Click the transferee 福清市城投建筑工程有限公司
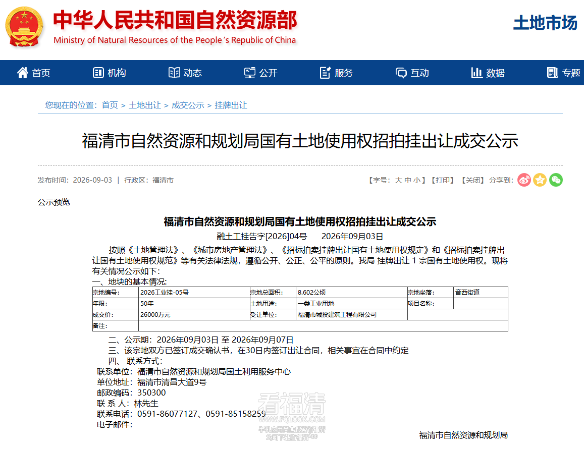Viewport: 584px width, 449px height. (x=337, y=315)
